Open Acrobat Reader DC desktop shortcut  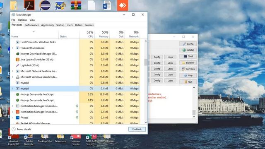point(14,140)
